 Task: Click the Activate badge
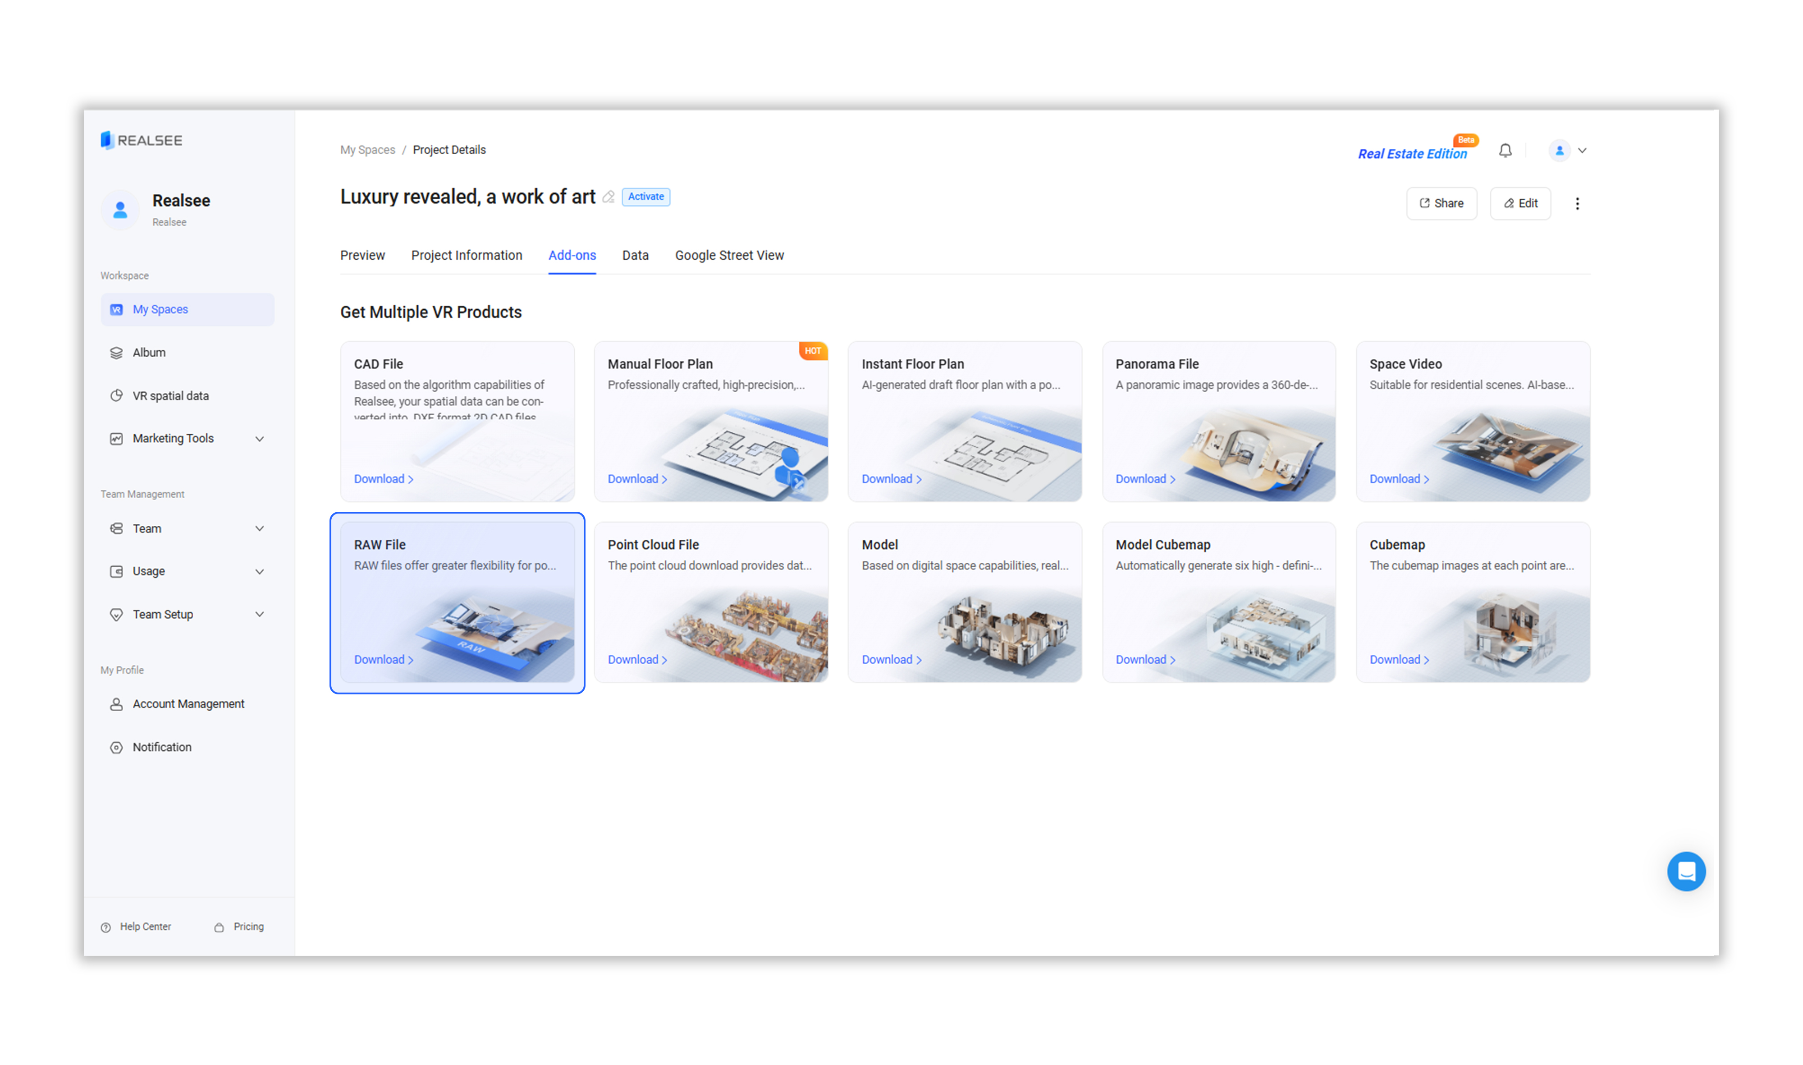point(646,197)
